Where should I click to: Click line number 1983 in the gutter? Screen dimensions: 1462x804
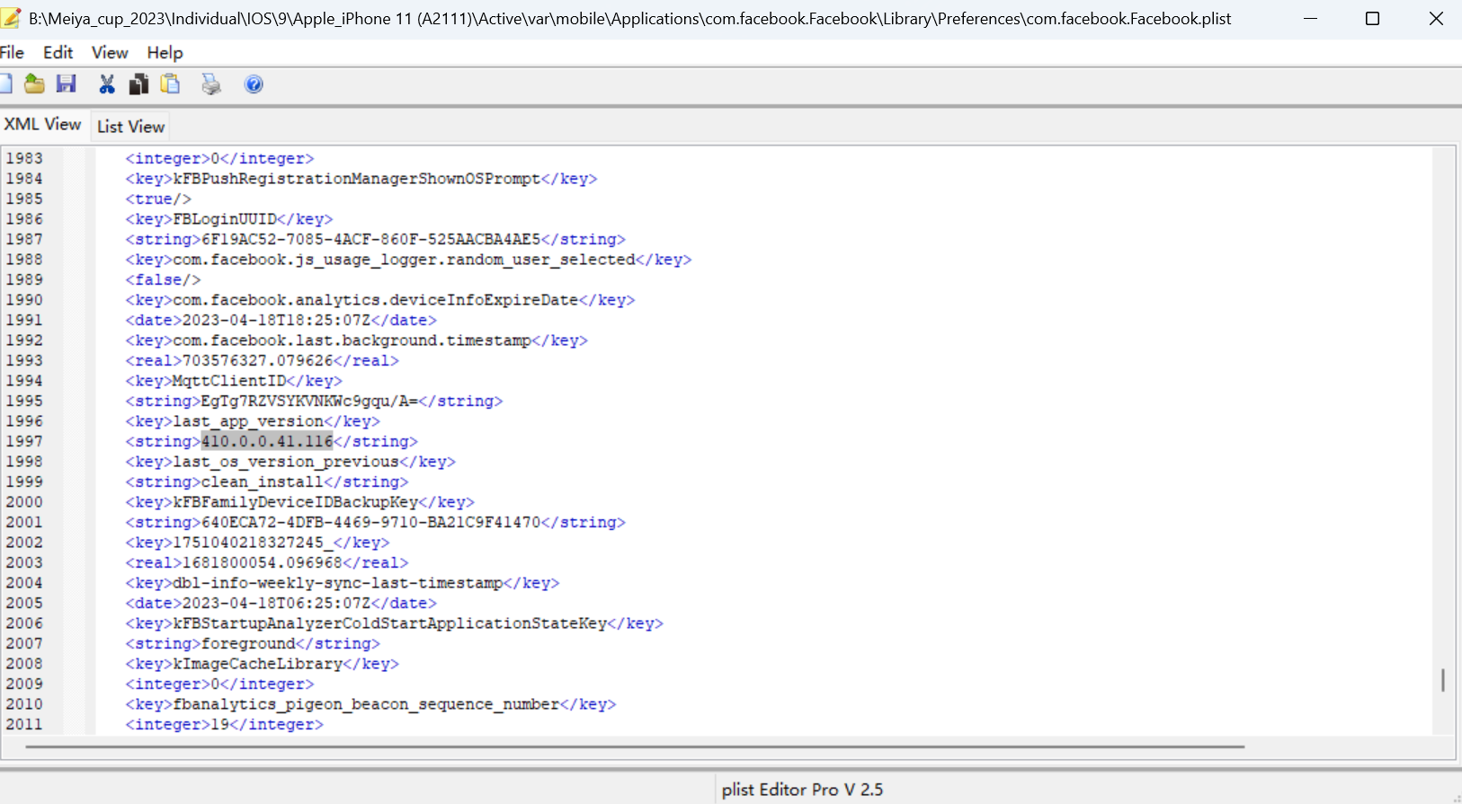click(x=24, y=158)
